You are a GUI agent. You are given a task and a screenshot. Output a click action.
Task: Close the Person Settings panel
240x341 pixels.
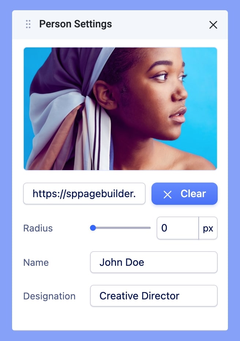(213, 25)
